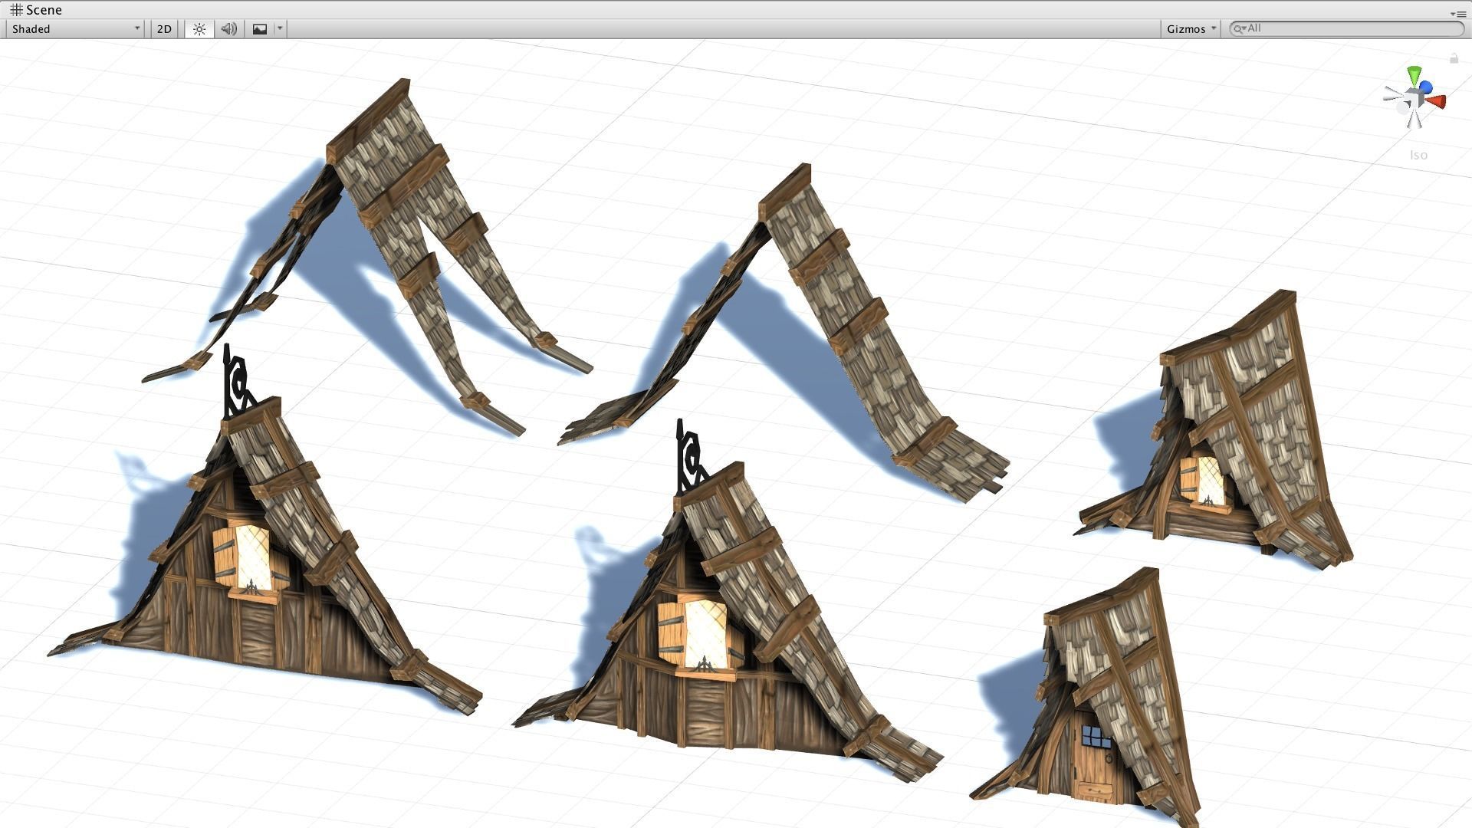This screenshot has width=1472, height=828.
Task: Toggle scene audio speaker icon
Action: (228, 29)
